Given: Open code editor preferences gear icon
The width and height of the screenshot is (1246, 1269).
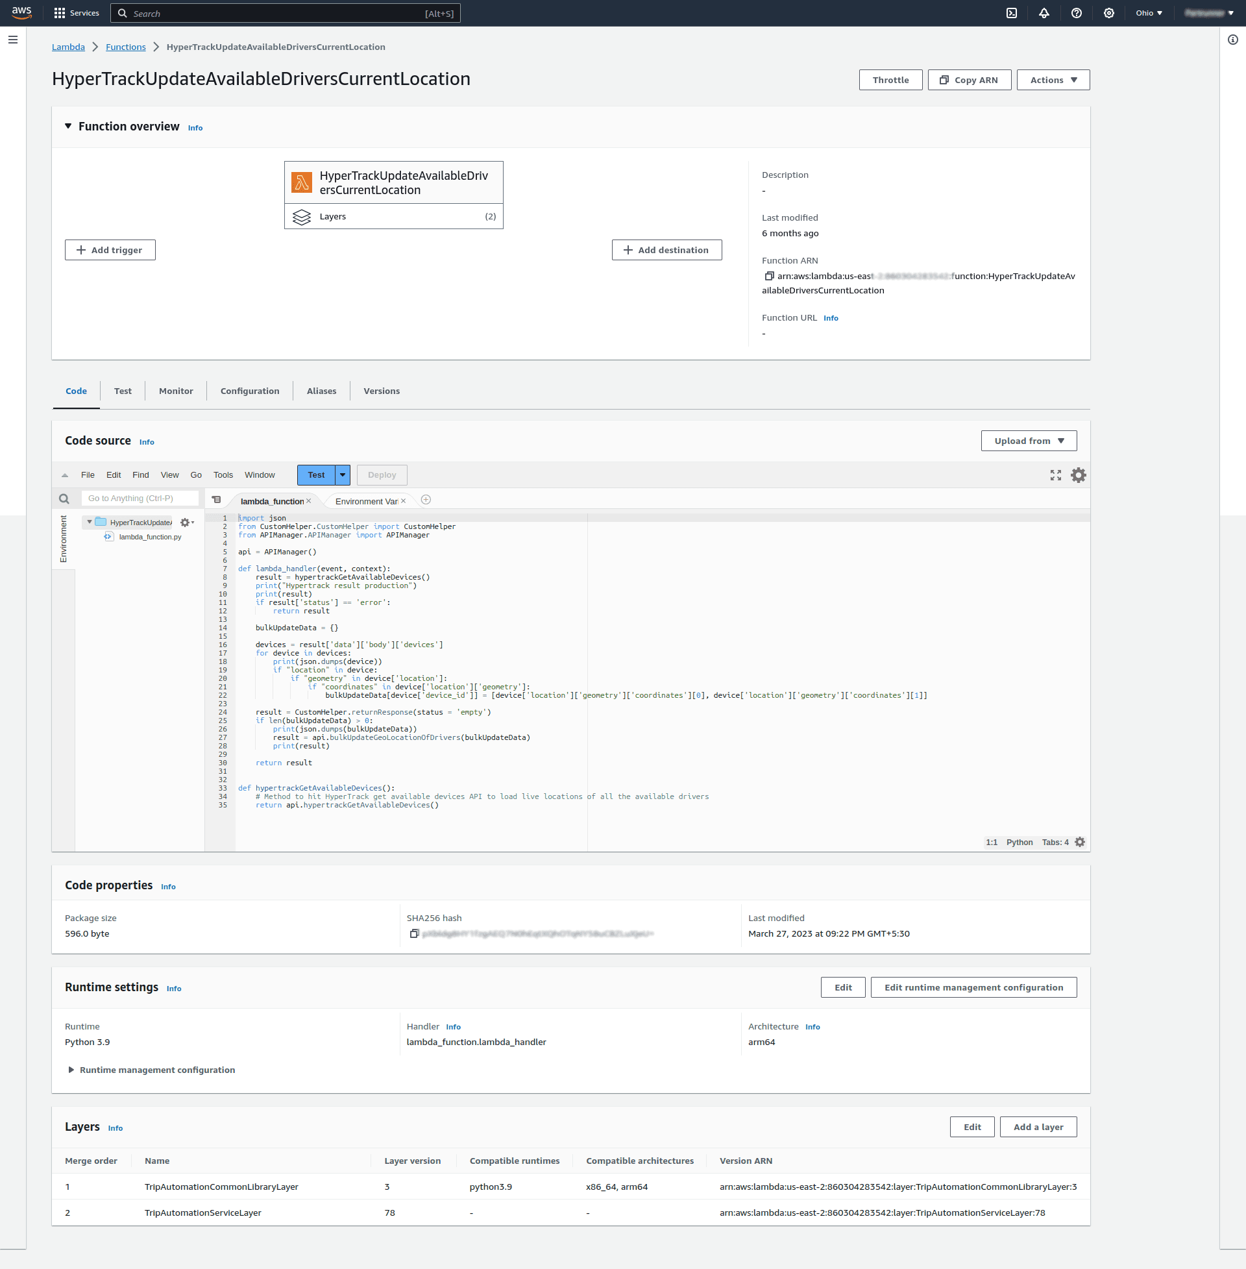Looking at the screenshot, I should tap(1078, 475).
